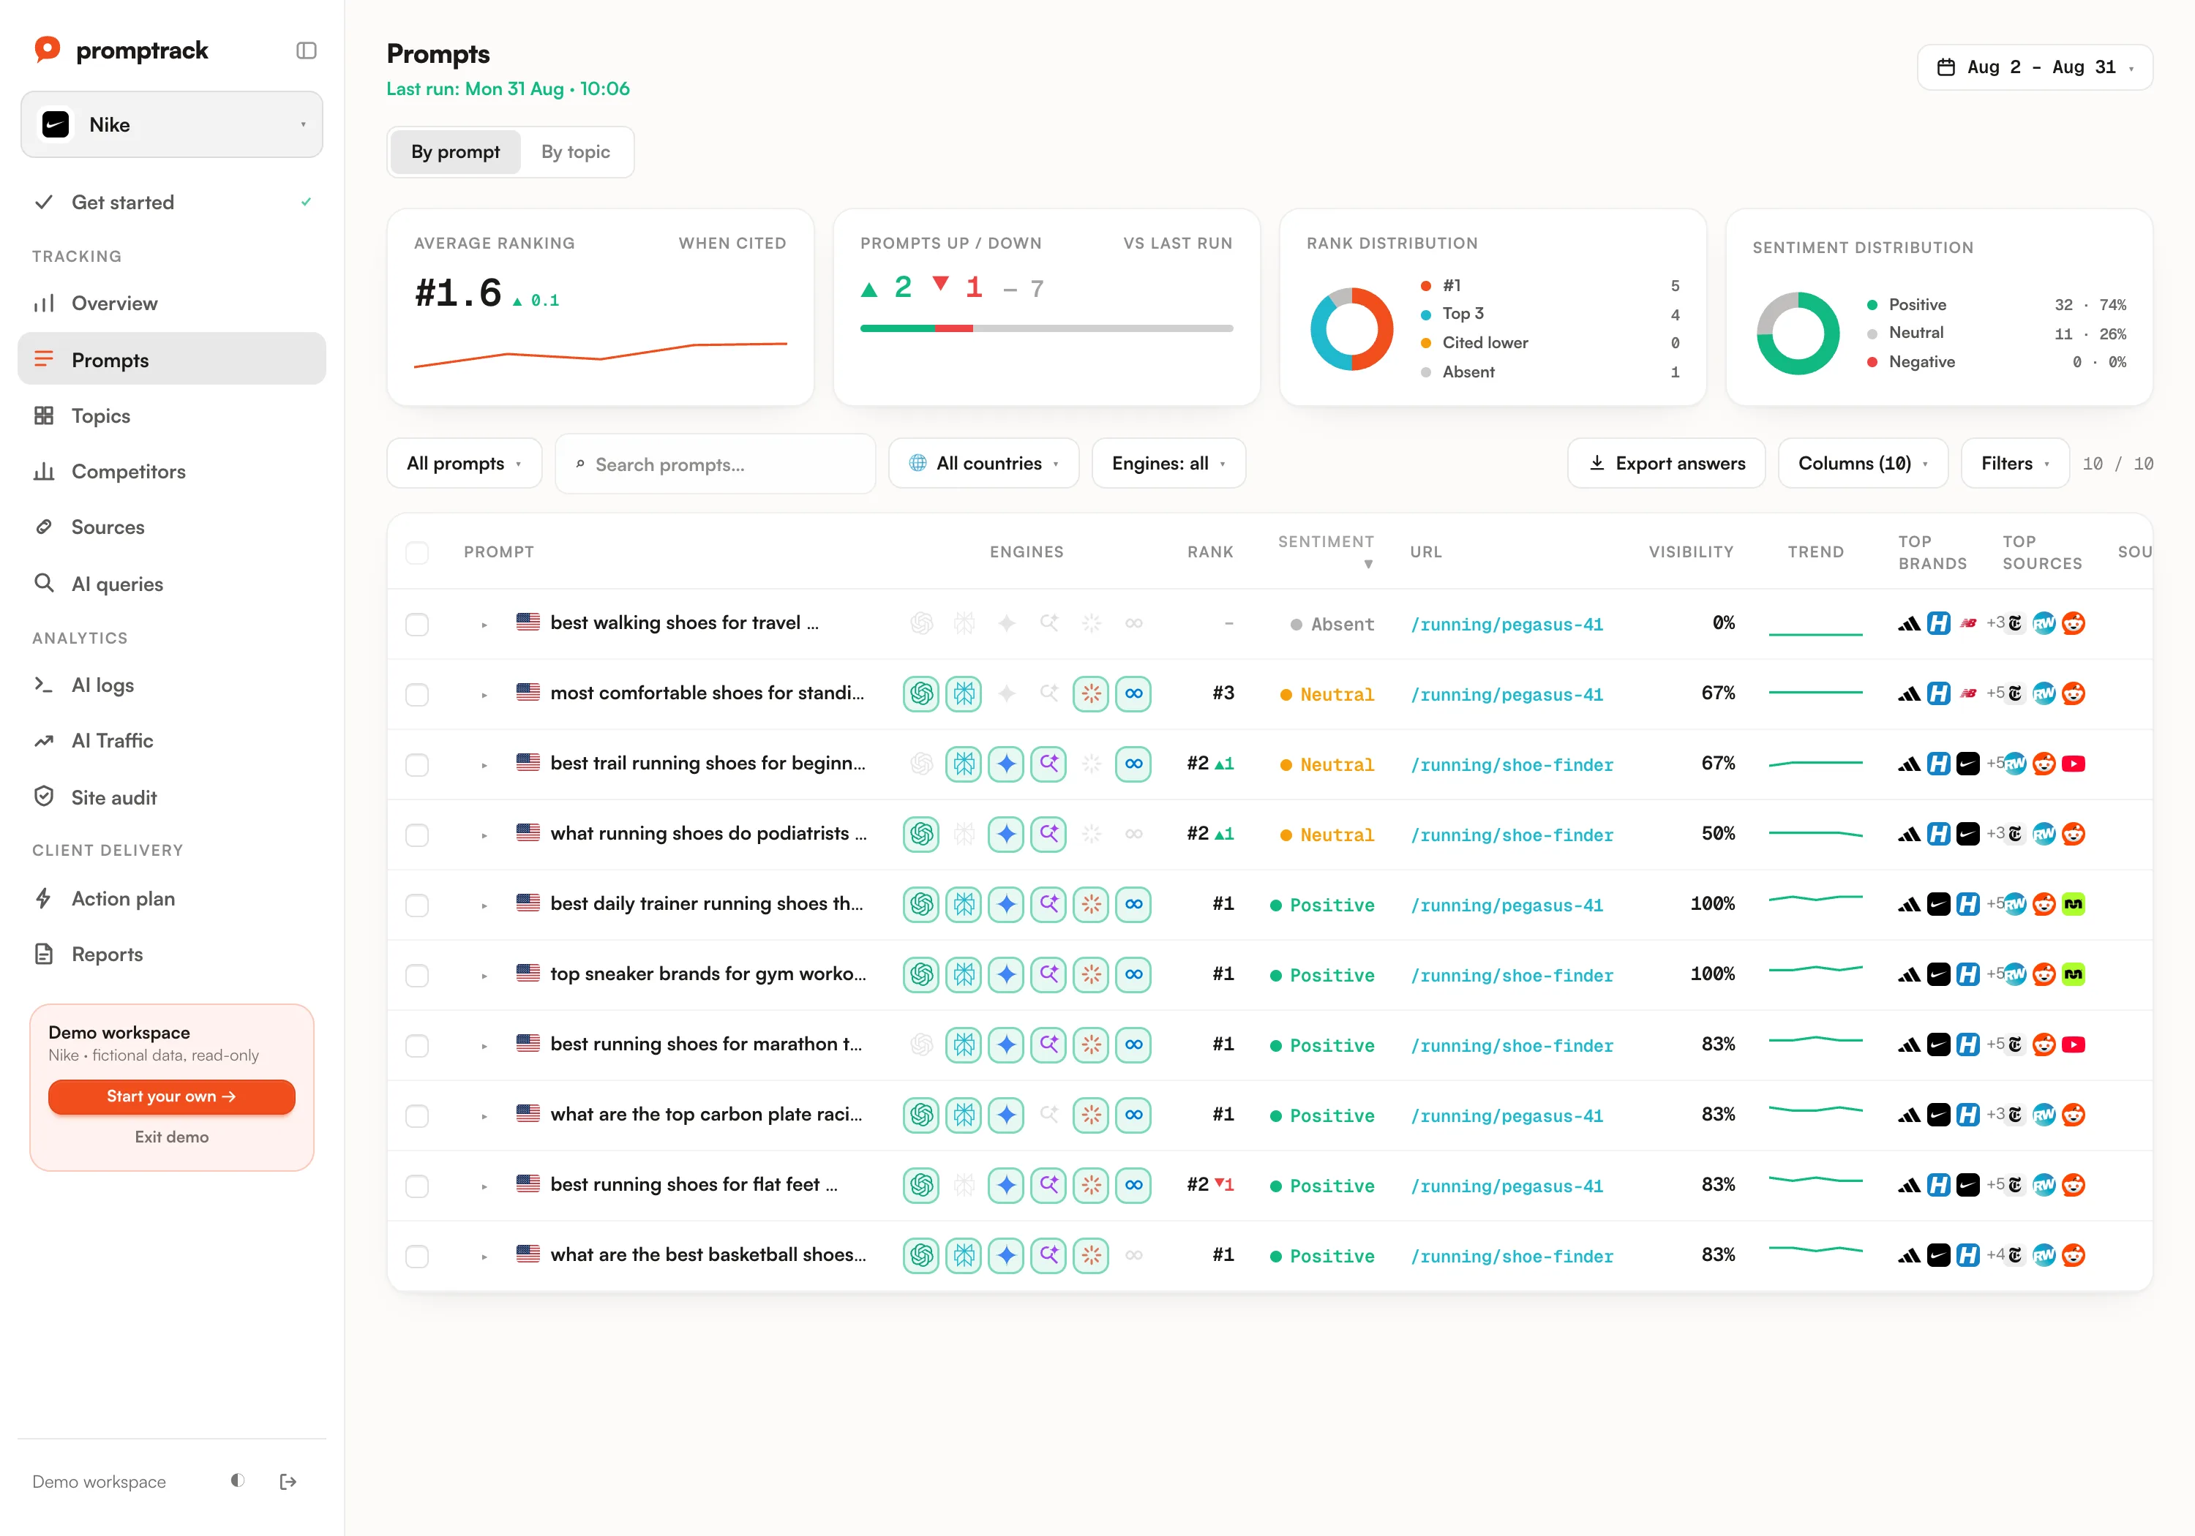This screenshot has height=1536, width=2195.
Task: Click New York Times source icon in what running shoes podiatrists row
Action: [x=2014, y=835]
